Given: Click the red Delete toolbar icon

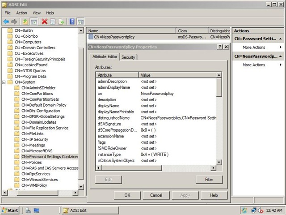Looking at the screenshot, I should click(x=45, y=21).
